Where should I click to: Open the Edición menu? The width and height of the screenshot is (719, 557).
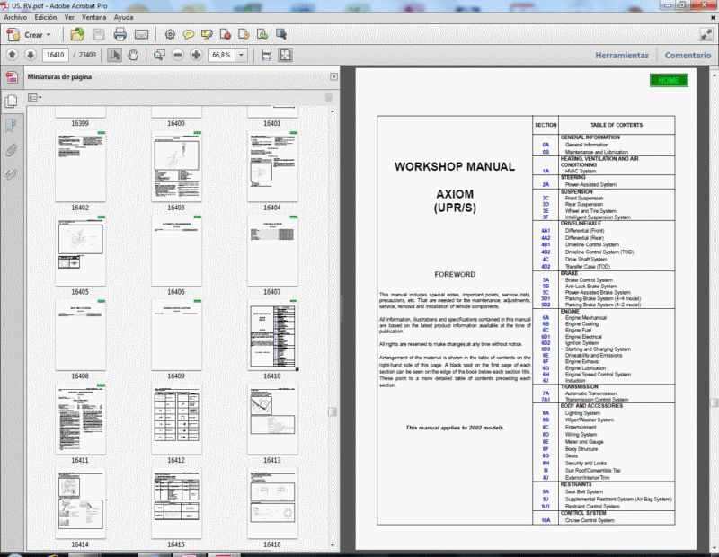tap(46, 17)
